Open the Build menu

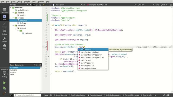point(13,2)
